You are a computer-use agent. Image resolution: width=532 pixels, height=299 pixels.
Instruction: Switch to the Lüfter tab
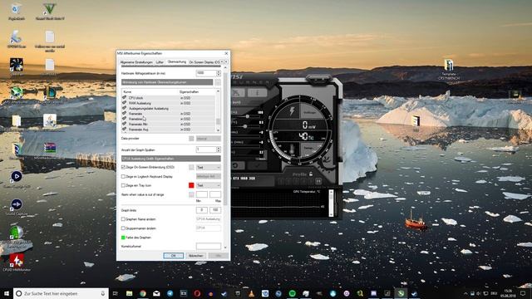coord(160,62)
